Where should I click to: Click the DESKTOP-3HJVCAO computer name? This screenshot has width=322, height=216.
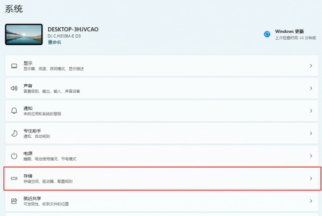(73, 29)
